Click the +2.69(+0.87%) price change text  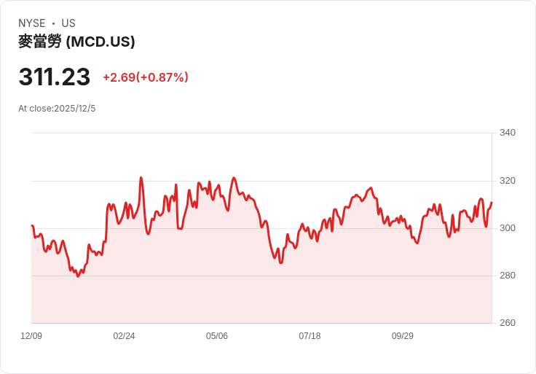coord(146,77)
